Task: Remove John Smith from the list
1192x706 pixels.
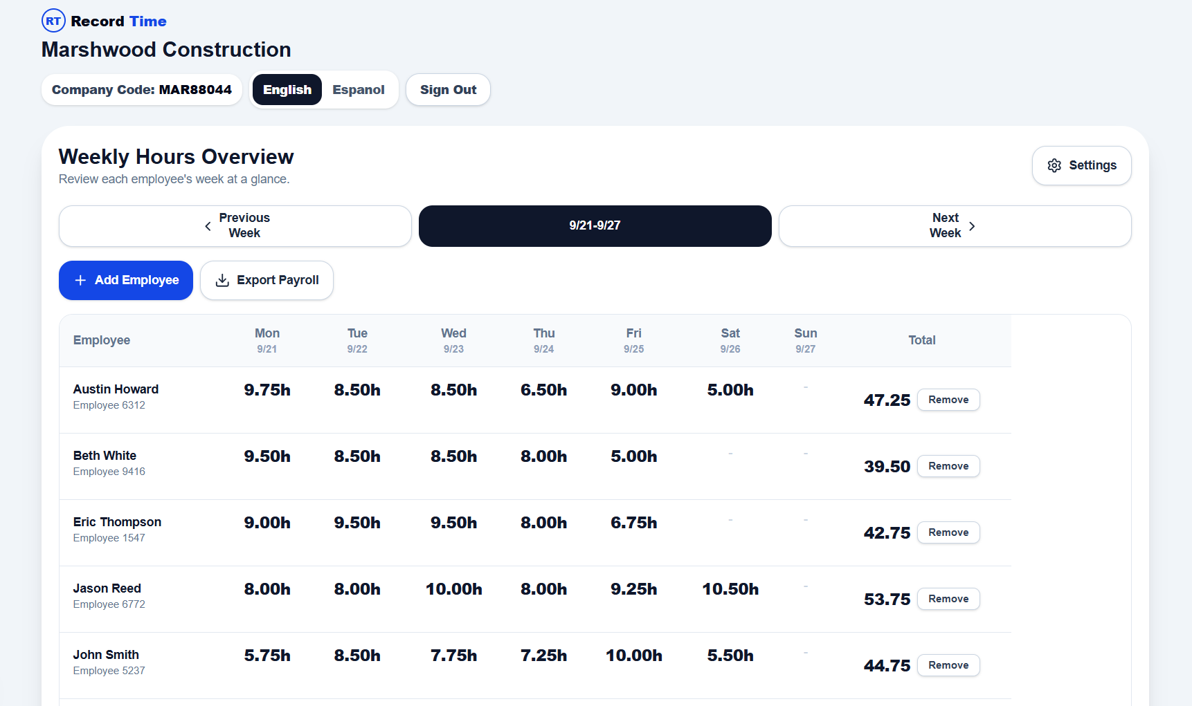Action: click(948, 665)
